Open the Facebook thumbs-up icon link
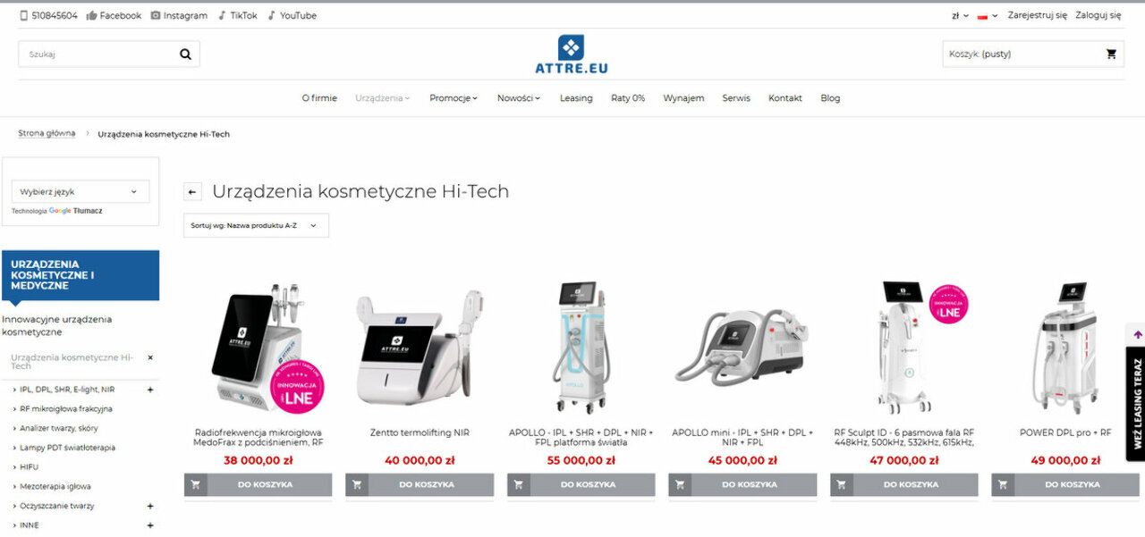Image resolution: width=1145 pixels, height=537 pixels. (x=91, y=15)
